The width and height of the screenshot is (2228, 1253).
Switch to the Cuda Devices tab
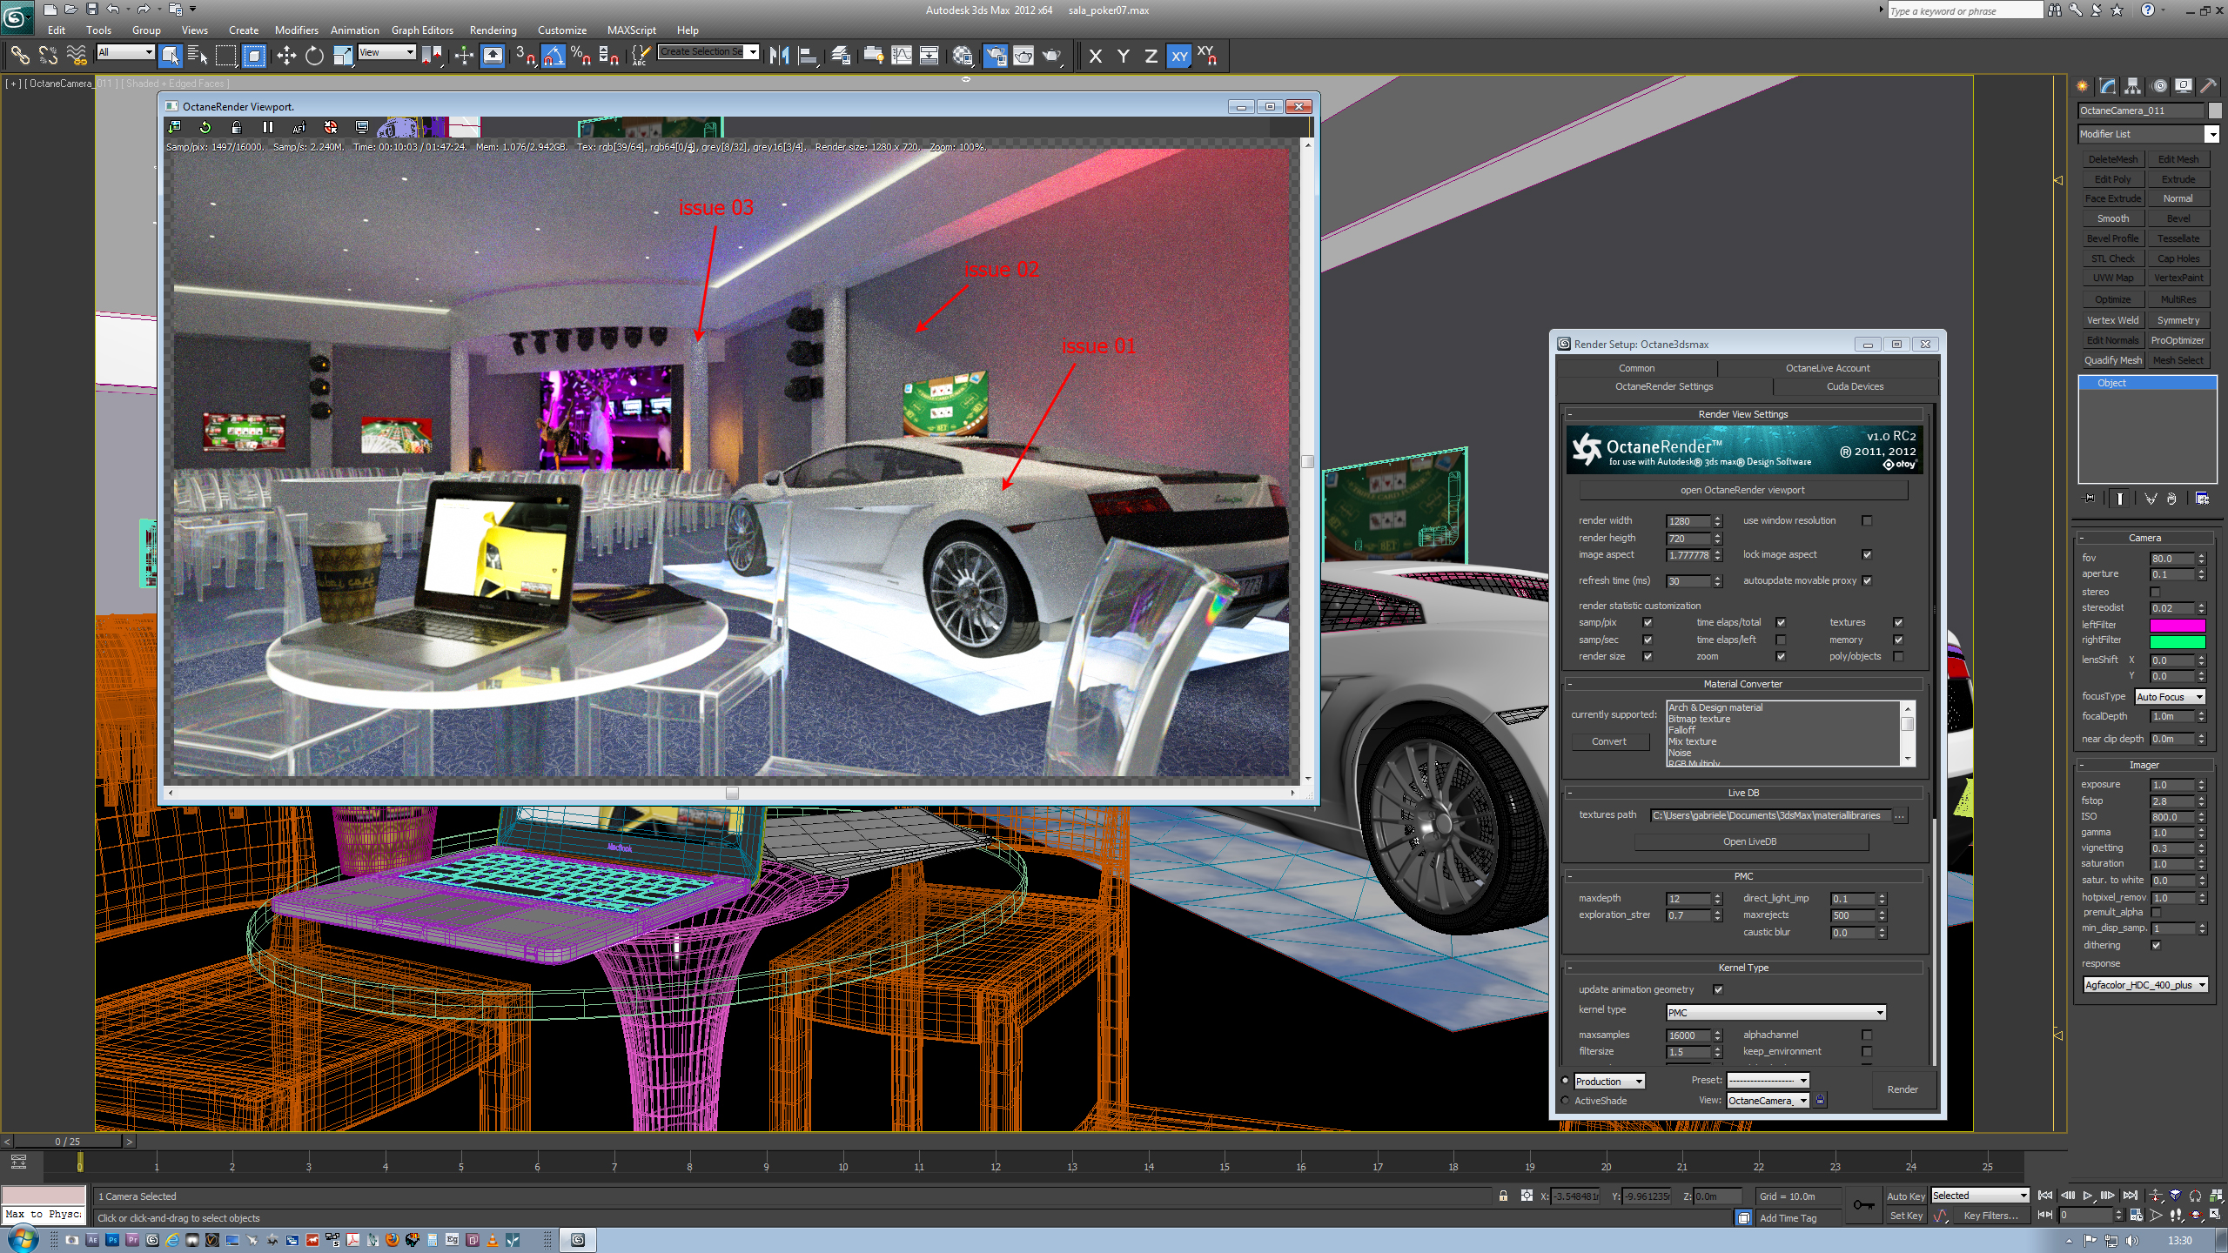pos(1855,386)
